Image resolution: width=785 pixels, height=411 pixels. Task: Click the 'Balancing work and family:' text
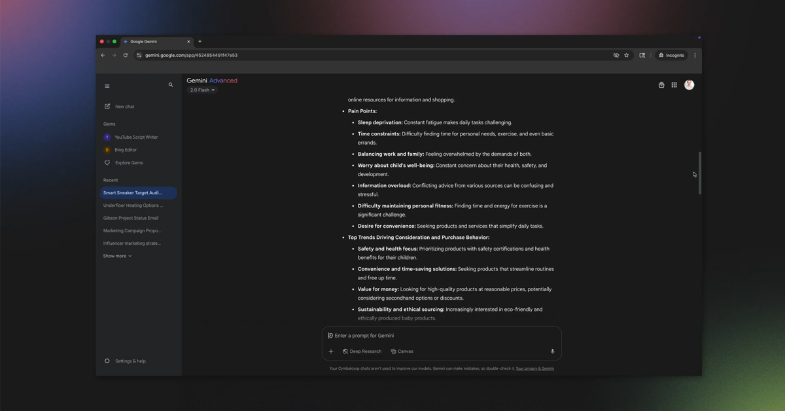tap(391, 154)
